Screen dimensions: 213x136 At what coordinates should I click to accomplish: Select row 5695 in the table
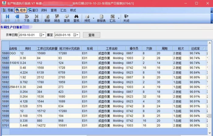click(x=5, y=97)
